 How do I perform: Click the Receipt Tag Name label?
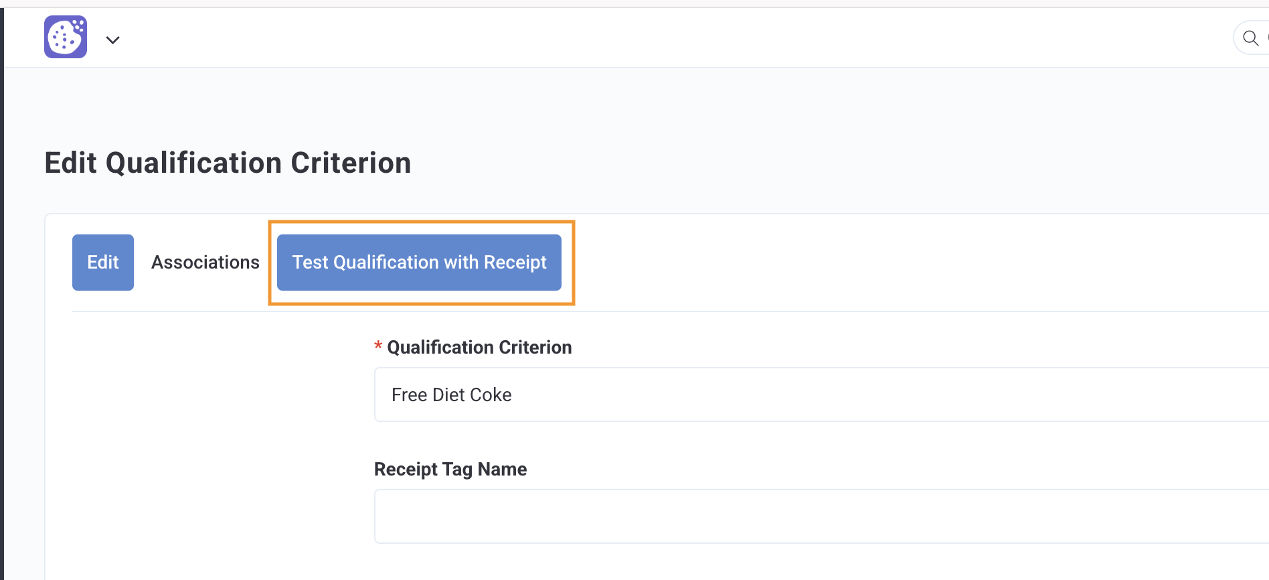450,469
